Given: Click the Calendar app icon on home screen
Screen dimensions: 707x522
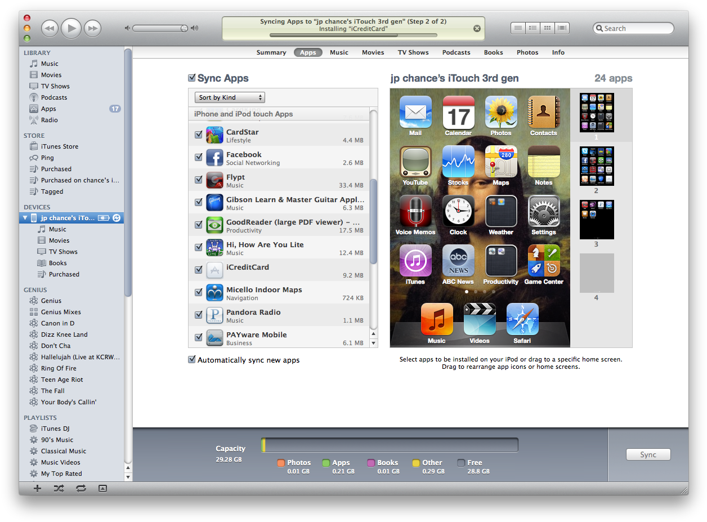Looking at the screenshot, I should (458, 112).
